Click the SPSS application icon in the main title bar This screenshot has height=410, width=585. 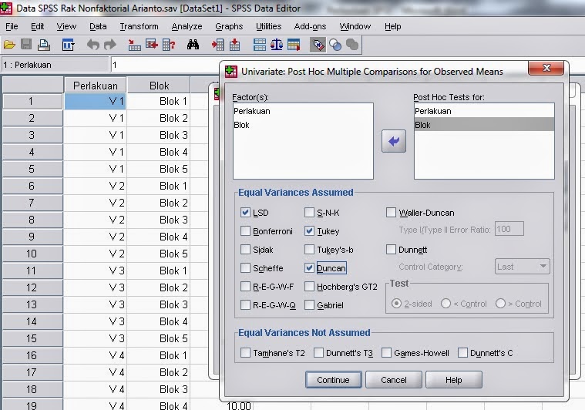[x=5, y=8]
